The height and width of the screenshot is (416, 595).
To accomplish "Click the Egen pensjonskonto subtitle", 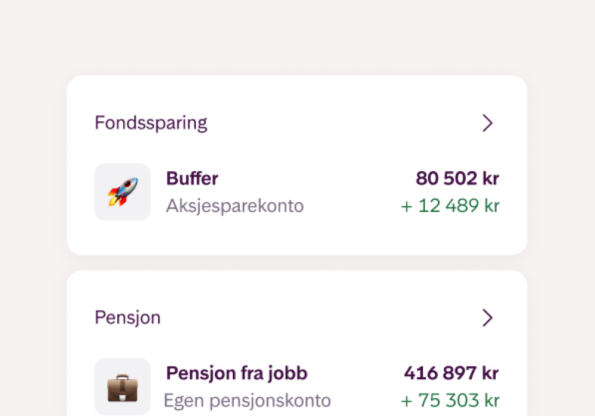I will point(247,400).
